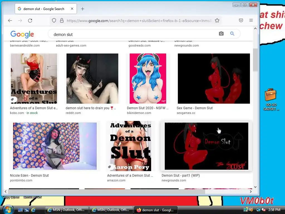Viewport: 285px width, 214px height.
Task: Click the horizontal scrollbar left arrow
Action: coord(6,191)
